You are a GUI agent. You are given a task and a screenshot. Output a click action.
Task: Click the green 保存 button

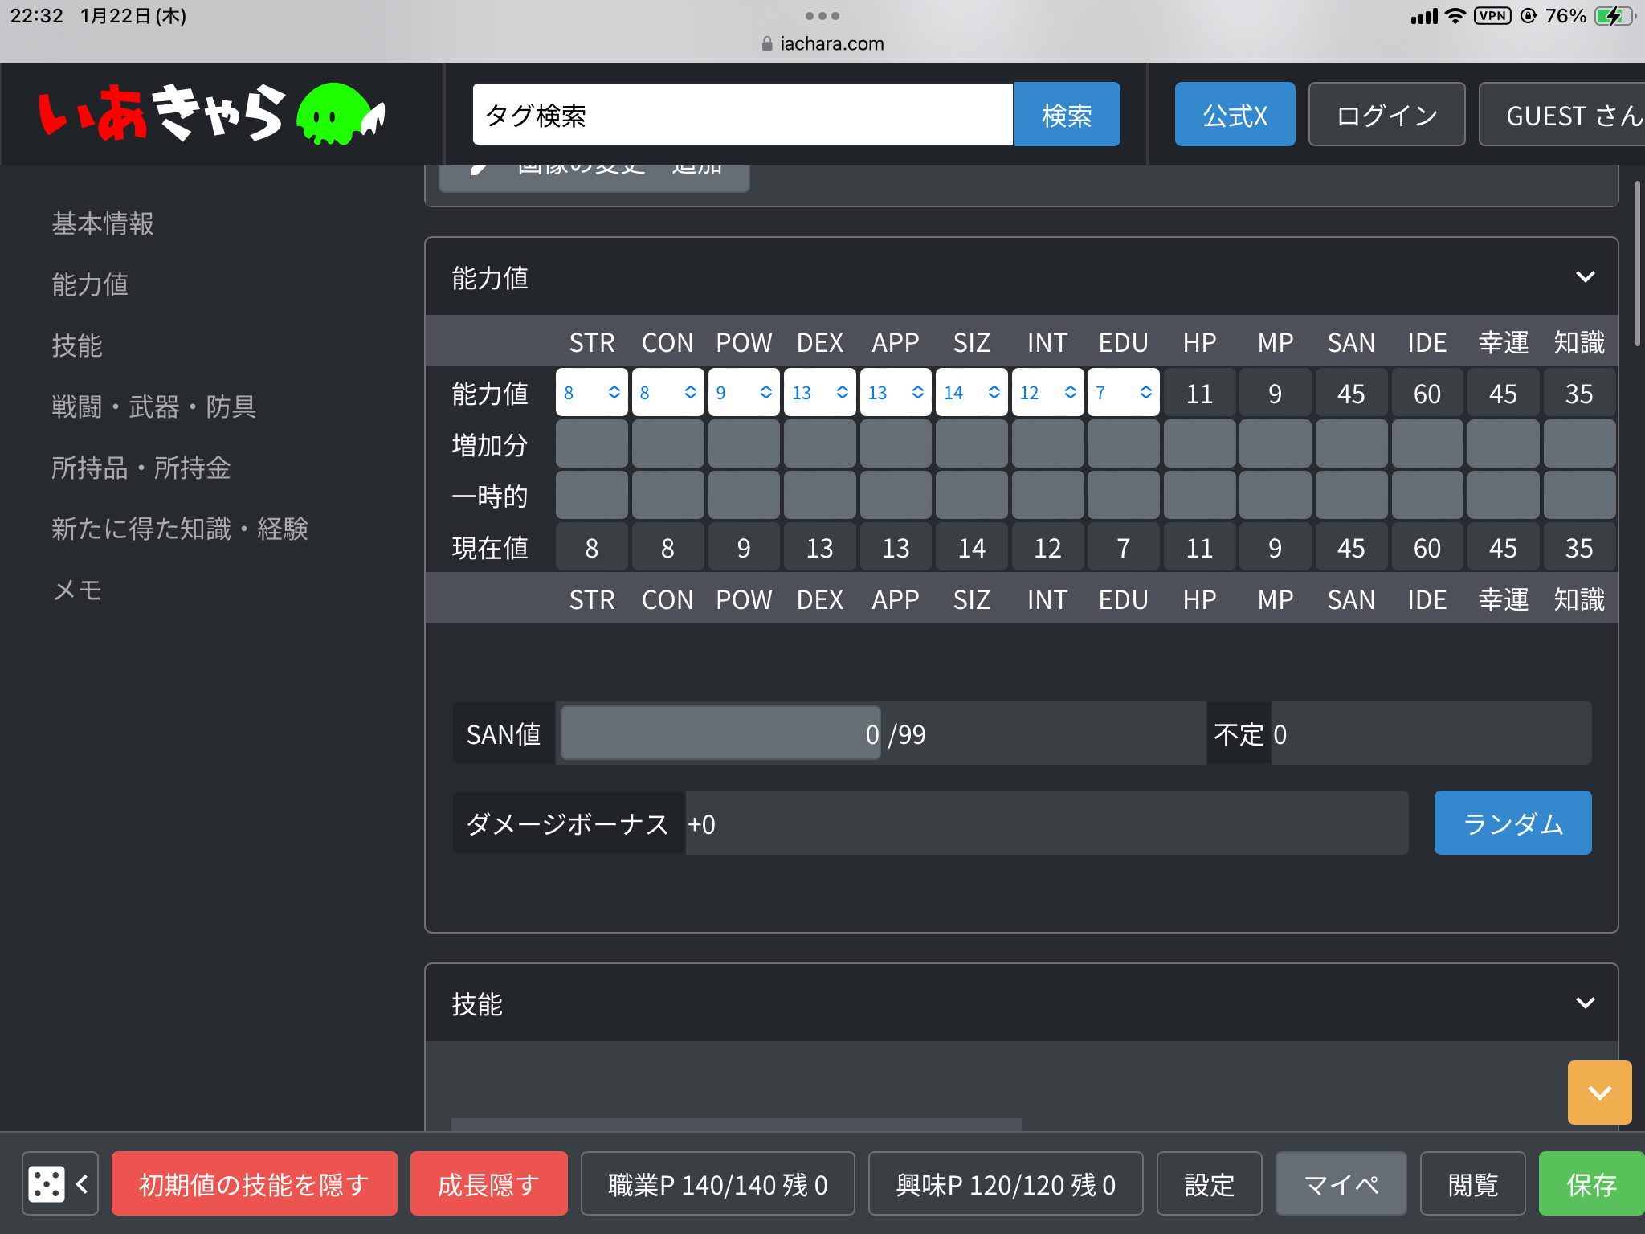tap(1590, 1183)
